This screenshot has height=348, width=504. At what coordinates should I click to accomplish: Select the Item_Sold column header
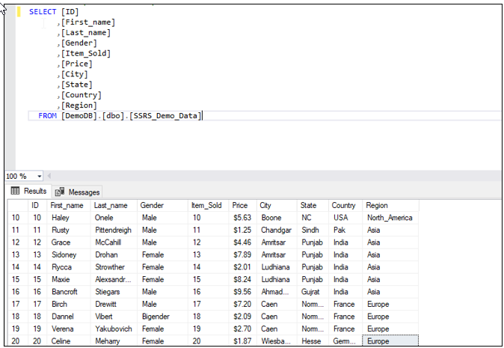click(209, 205)
